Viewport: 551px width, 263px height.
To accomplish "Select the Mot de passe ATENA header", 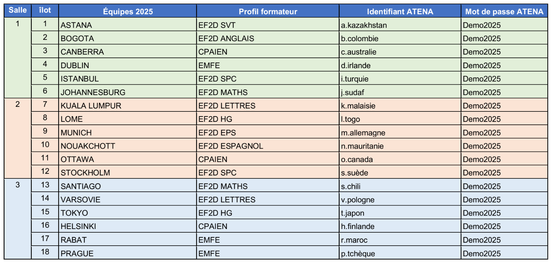I will pos(504,11).
